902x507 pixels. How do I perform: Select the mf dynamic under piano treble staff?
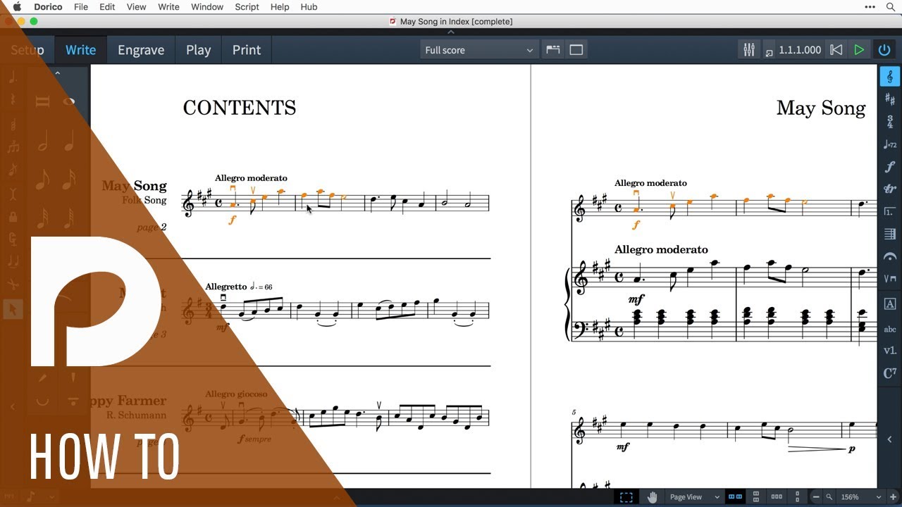(x=636, y=299)
